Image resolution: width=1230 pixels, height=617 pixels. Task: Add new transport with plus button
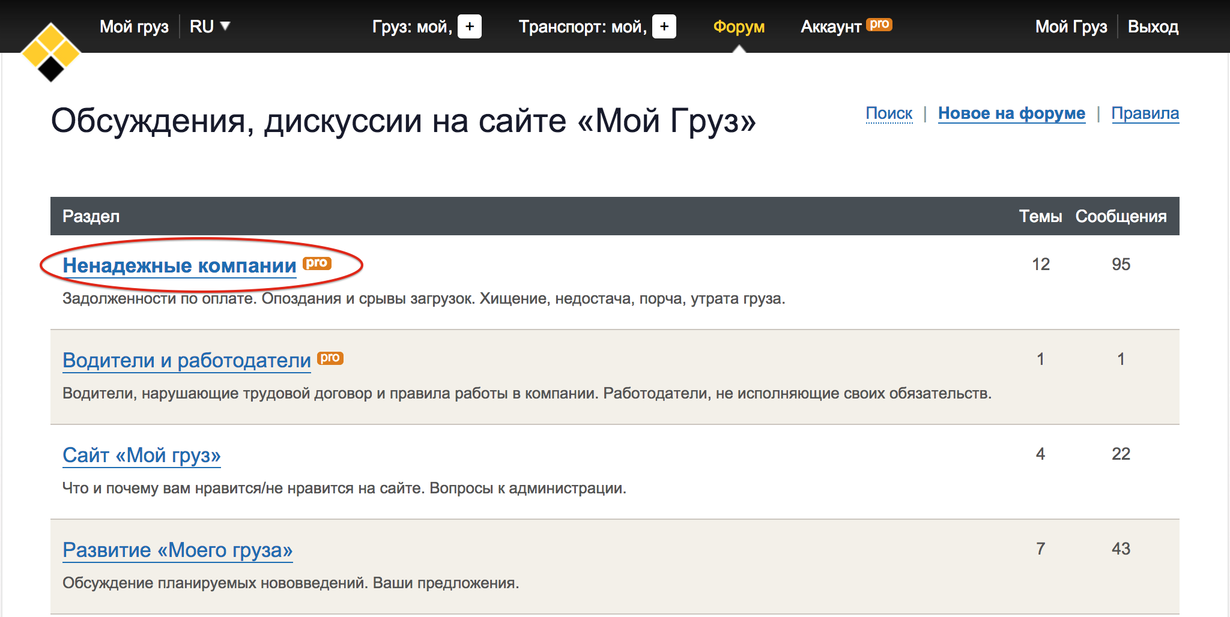(x=664, y=26)
